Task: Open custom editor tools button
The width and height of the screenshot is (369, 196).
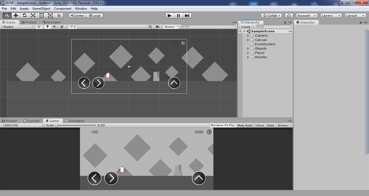Action: 59,16
